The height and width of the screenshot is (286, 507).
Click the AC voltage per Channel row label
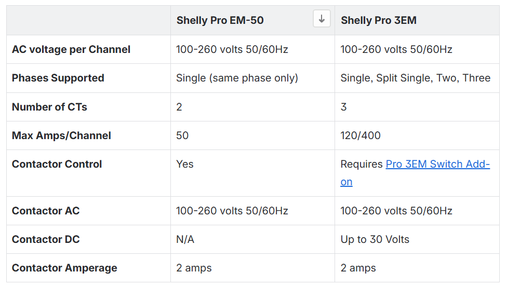click(x=71, y=50)
